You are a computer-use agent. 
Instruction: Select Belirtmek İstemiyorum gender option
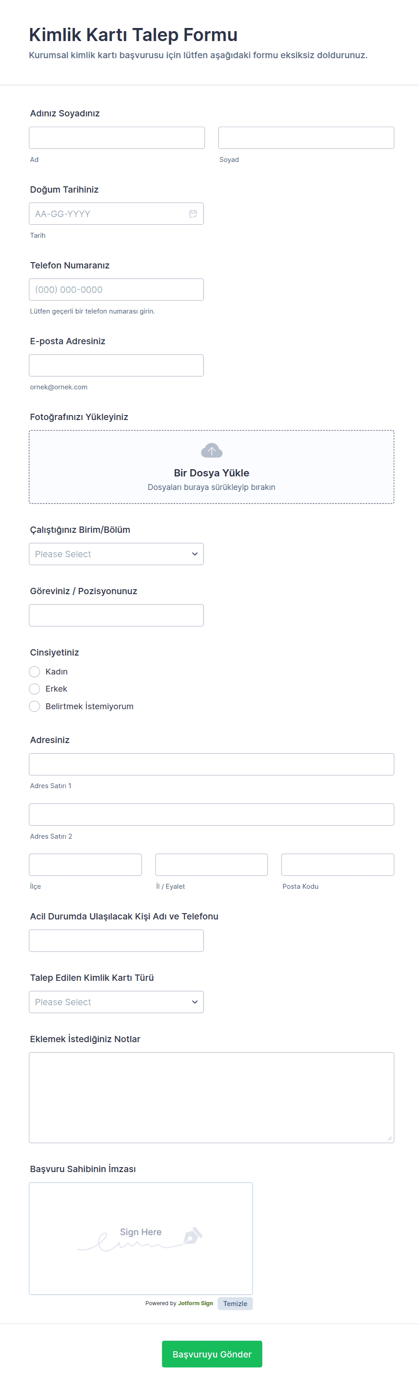point(35,707)
